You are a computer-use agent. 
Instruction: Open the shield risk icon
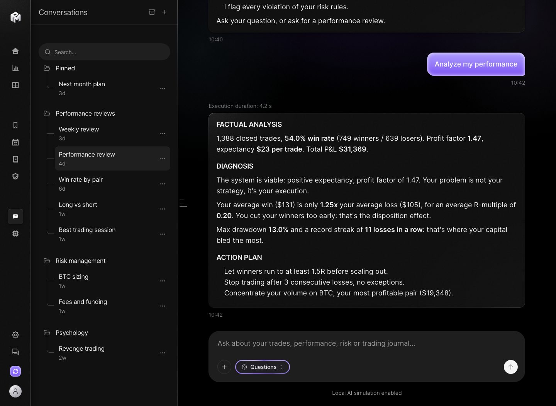click(x=15, y=176)
